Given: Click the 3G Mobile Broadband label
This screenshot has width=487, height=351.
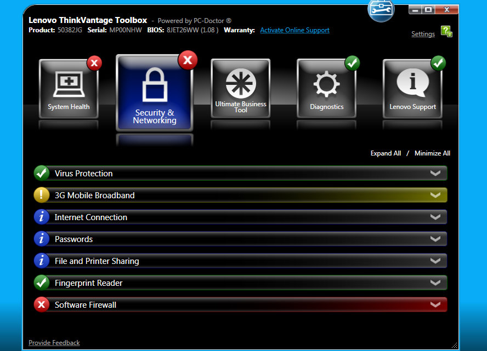Looking at the screenshot, I should click(95, 195).
